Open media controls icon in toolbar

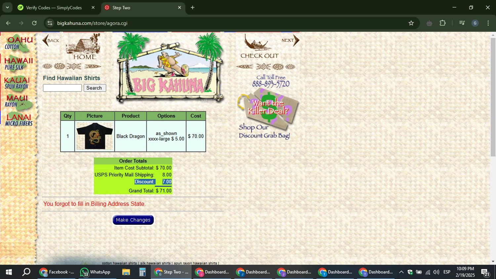point(462,23)
